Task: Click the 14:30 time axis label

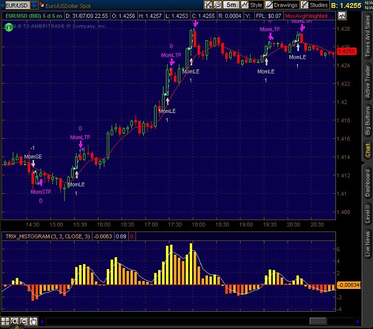Action: pyautogui.click(x=33, y=224)
